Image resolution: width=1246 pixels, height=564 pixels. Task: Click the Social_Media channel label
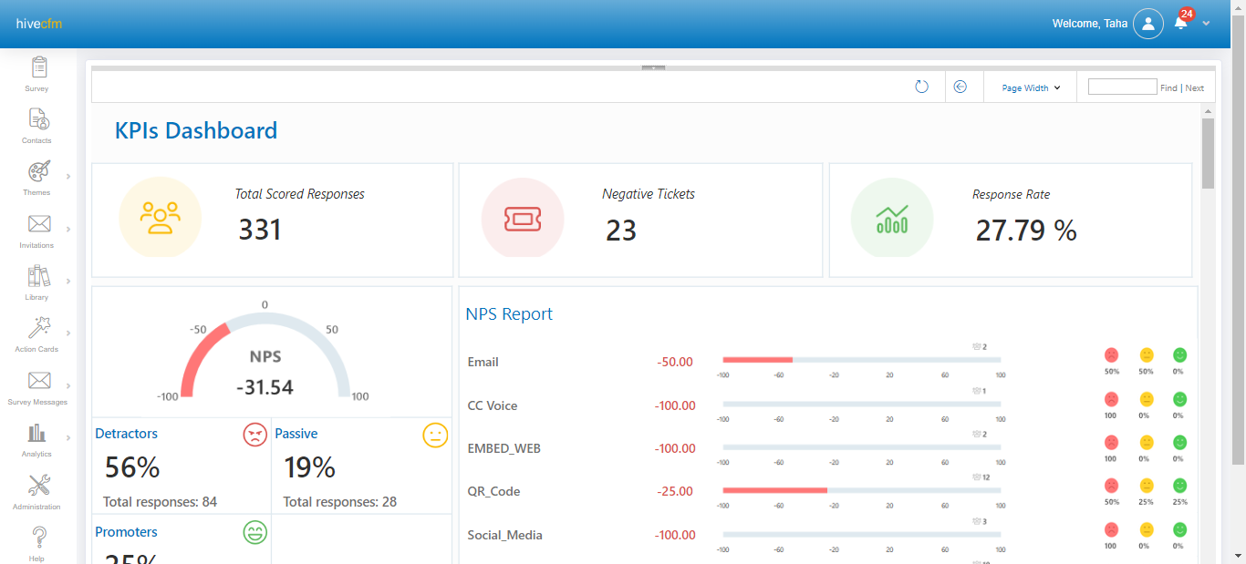(504, 535)
